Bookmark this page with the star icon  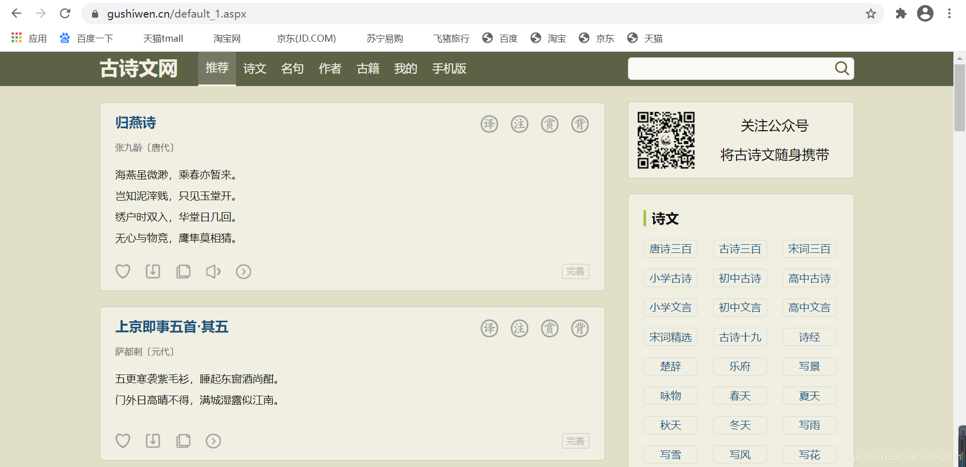pyautogui.click(x=871, y=14)
